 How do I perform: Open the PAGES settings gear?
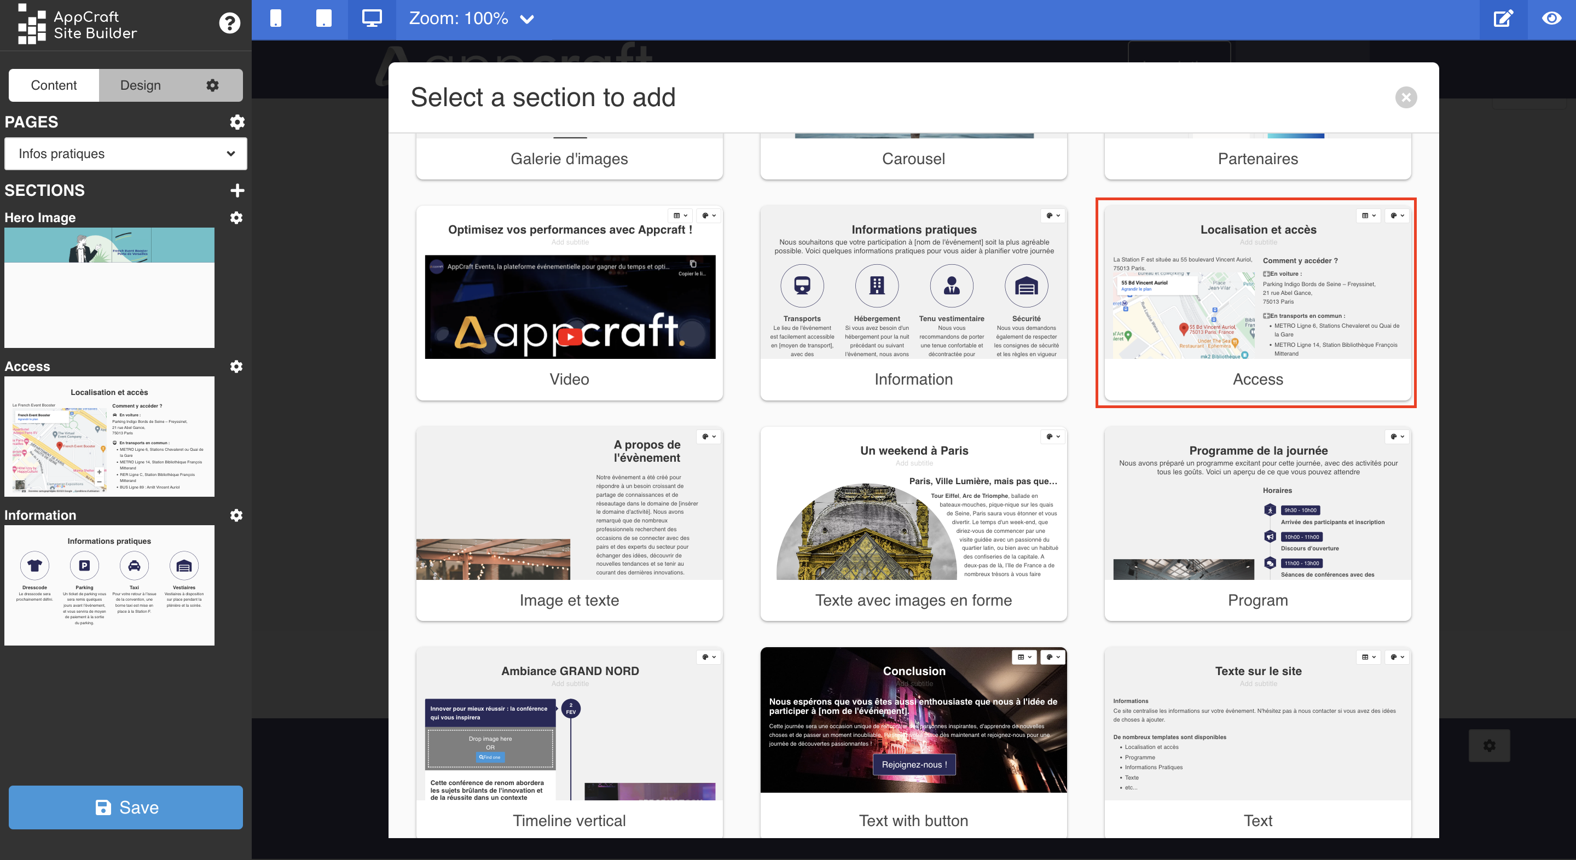coord(237,121)
